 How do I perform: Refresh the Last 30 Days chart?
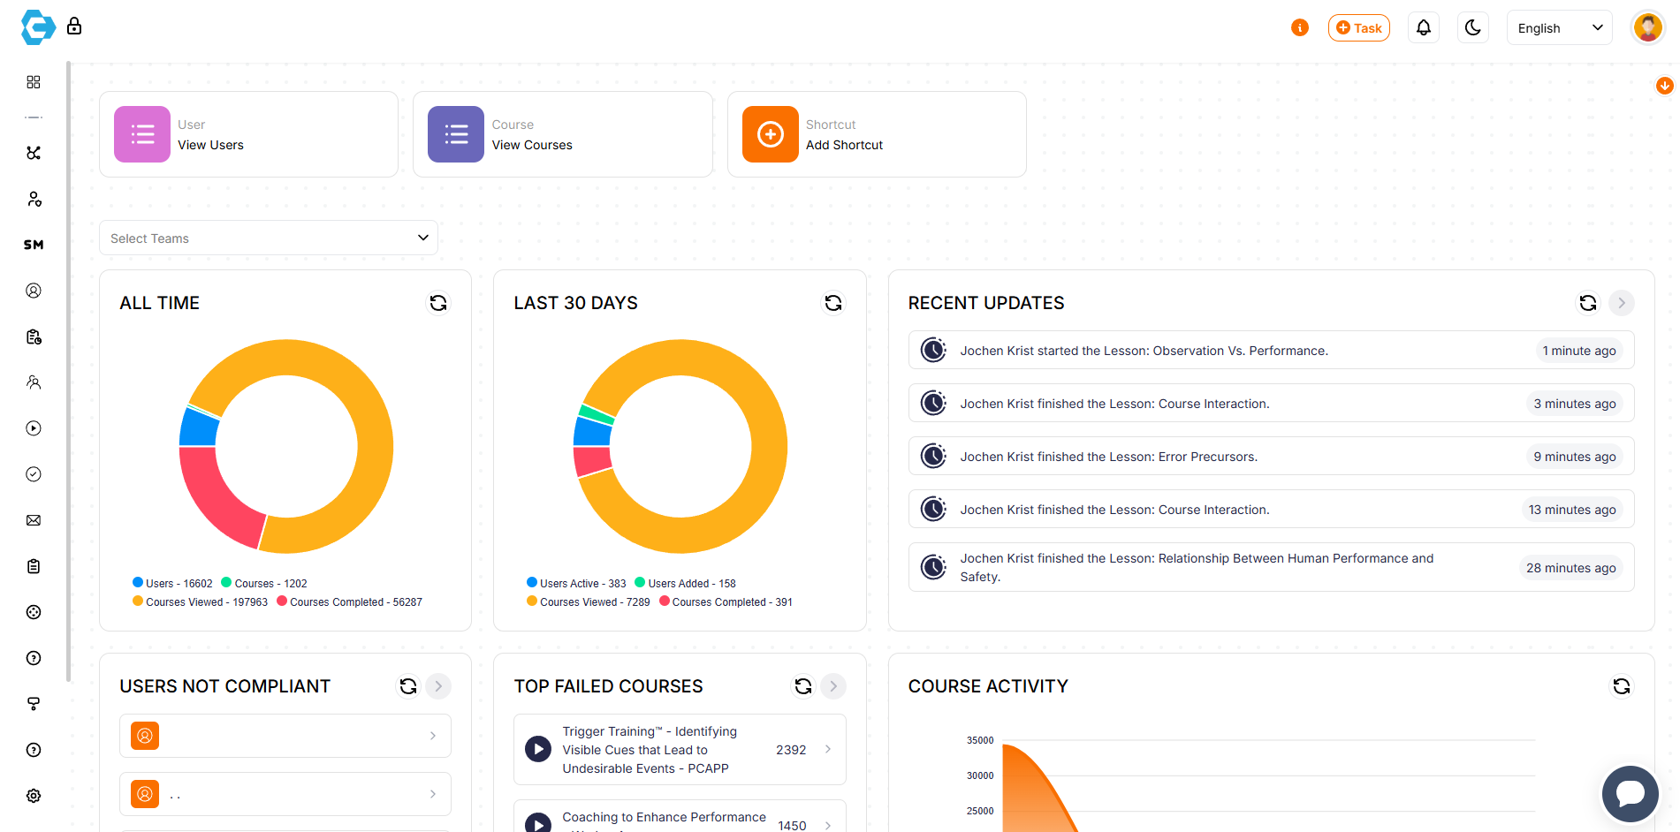tap(832, 304)
